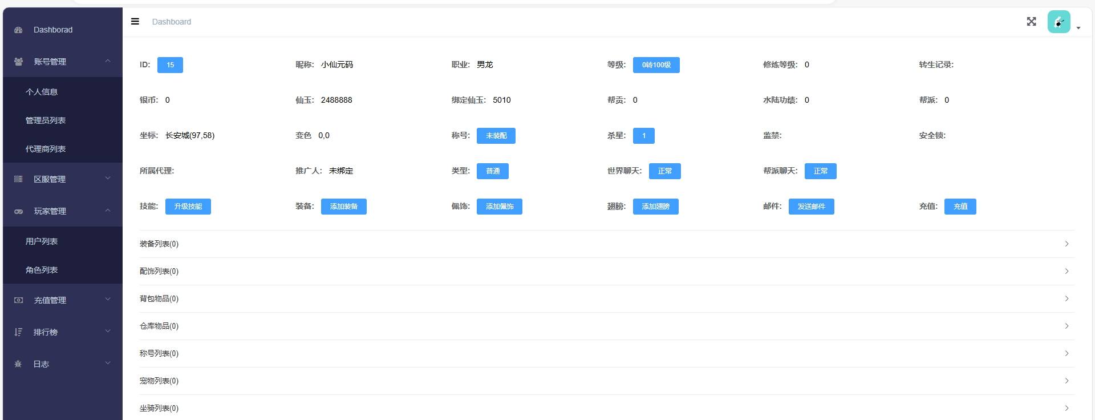Expand the 区服管理 menu chevron
The width and height of the screenshot is (1095, 420).
pyautogui.click(x=108, y=179)
